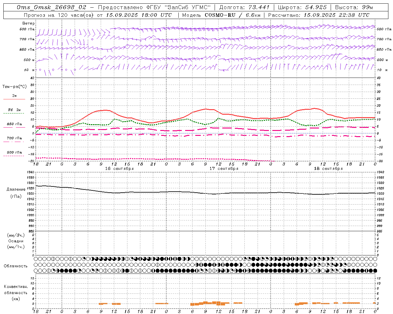Click the (км) unit under convective cloudiness
393x314 pixels.
pyautogui.click(x=16, y=299)
